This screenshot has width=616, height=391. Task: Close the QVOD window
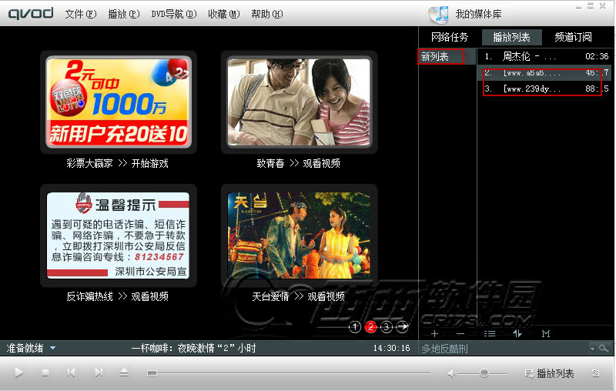tap(603, 5)
